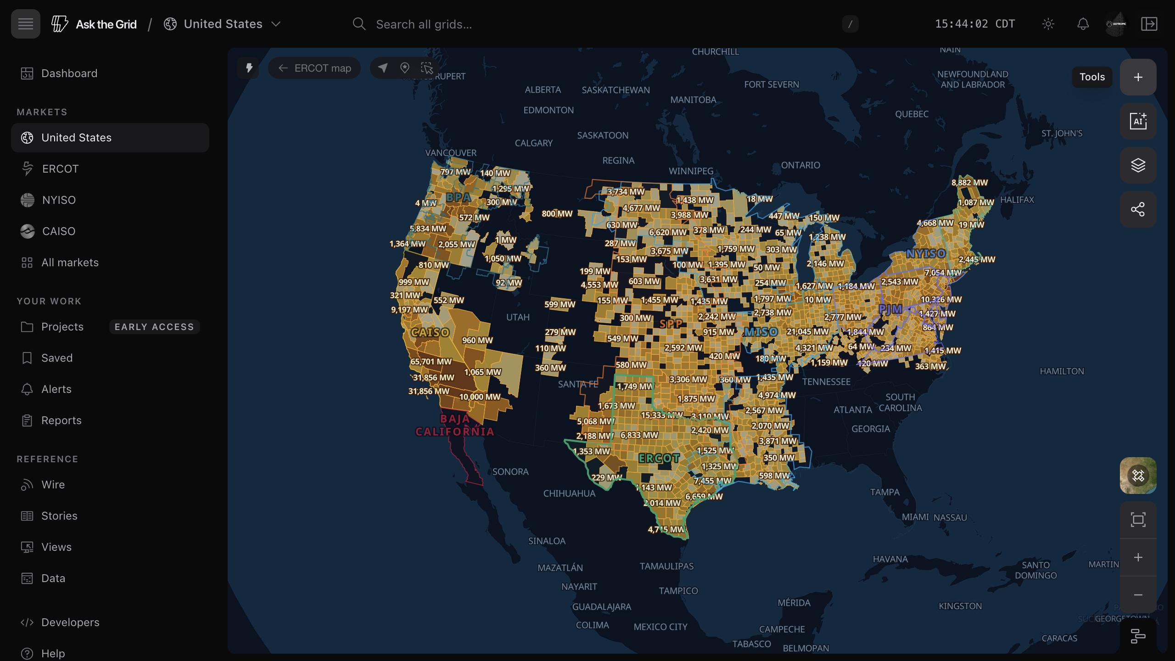Screen dimensions: 1175x661
Task: Toggle the right side panel icon
Action: point(1149,24)
